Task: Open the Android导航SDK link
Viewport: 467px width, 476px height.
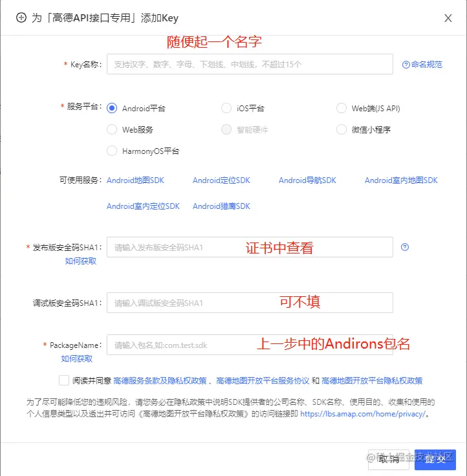Action: click(x=307, y=180)
